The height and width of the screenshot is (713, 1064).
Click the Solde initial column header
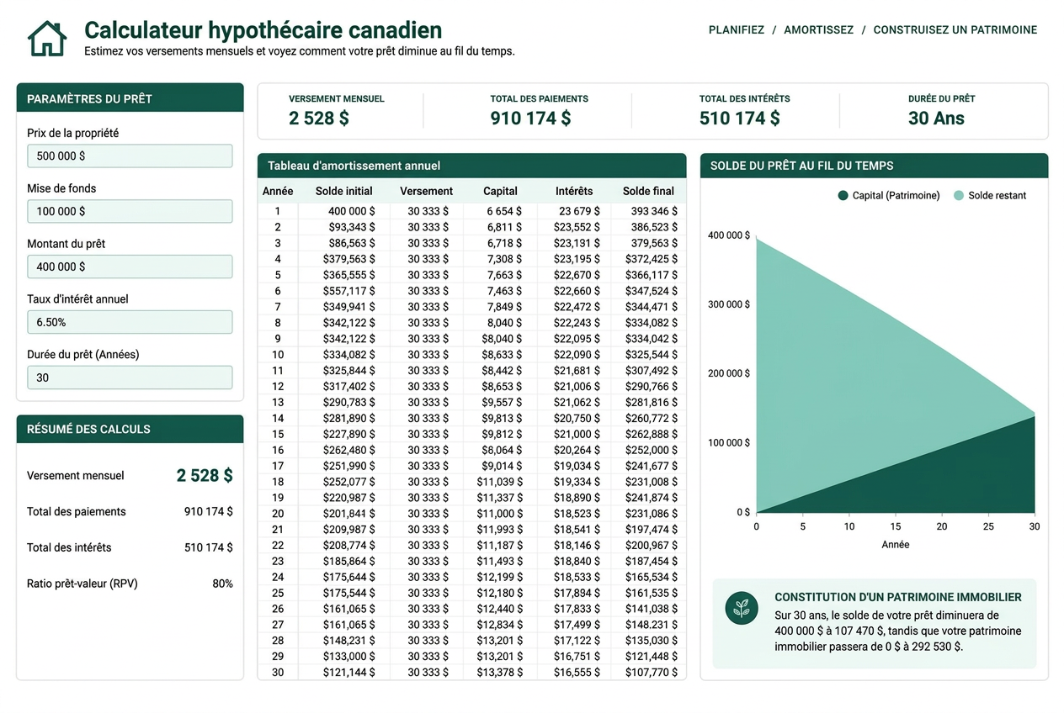pos(344,191)
